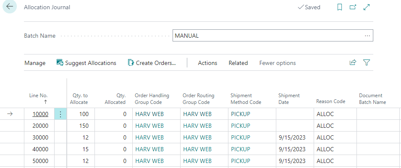Click the back arrow button

(10, 7)
